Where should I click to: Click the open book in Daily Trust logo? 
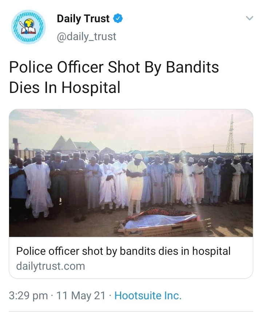coord(28,31)
